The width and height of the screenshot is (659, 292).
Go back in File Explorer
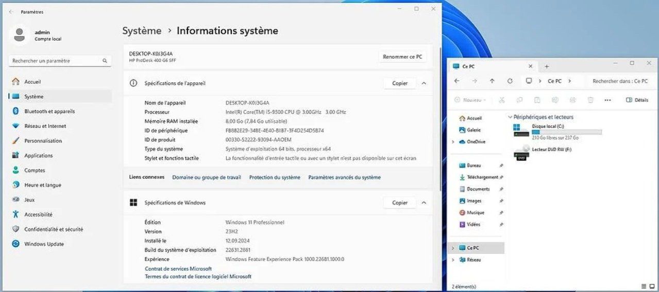click(457, 81)
